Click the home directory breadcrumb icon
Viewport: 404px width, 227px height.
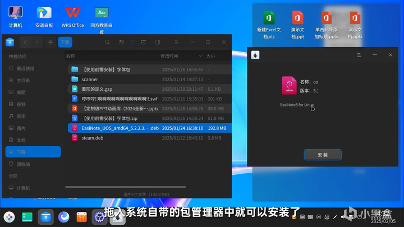coord(50,42)
